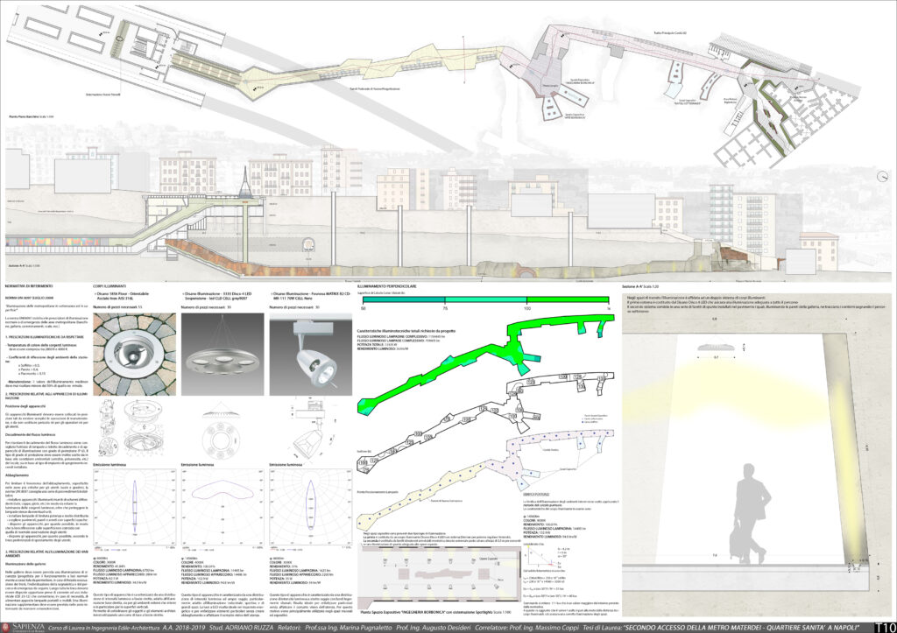The image size is (897, 633).
Task: Click the '75' value on the lux scale
Action: click(445, 308)
